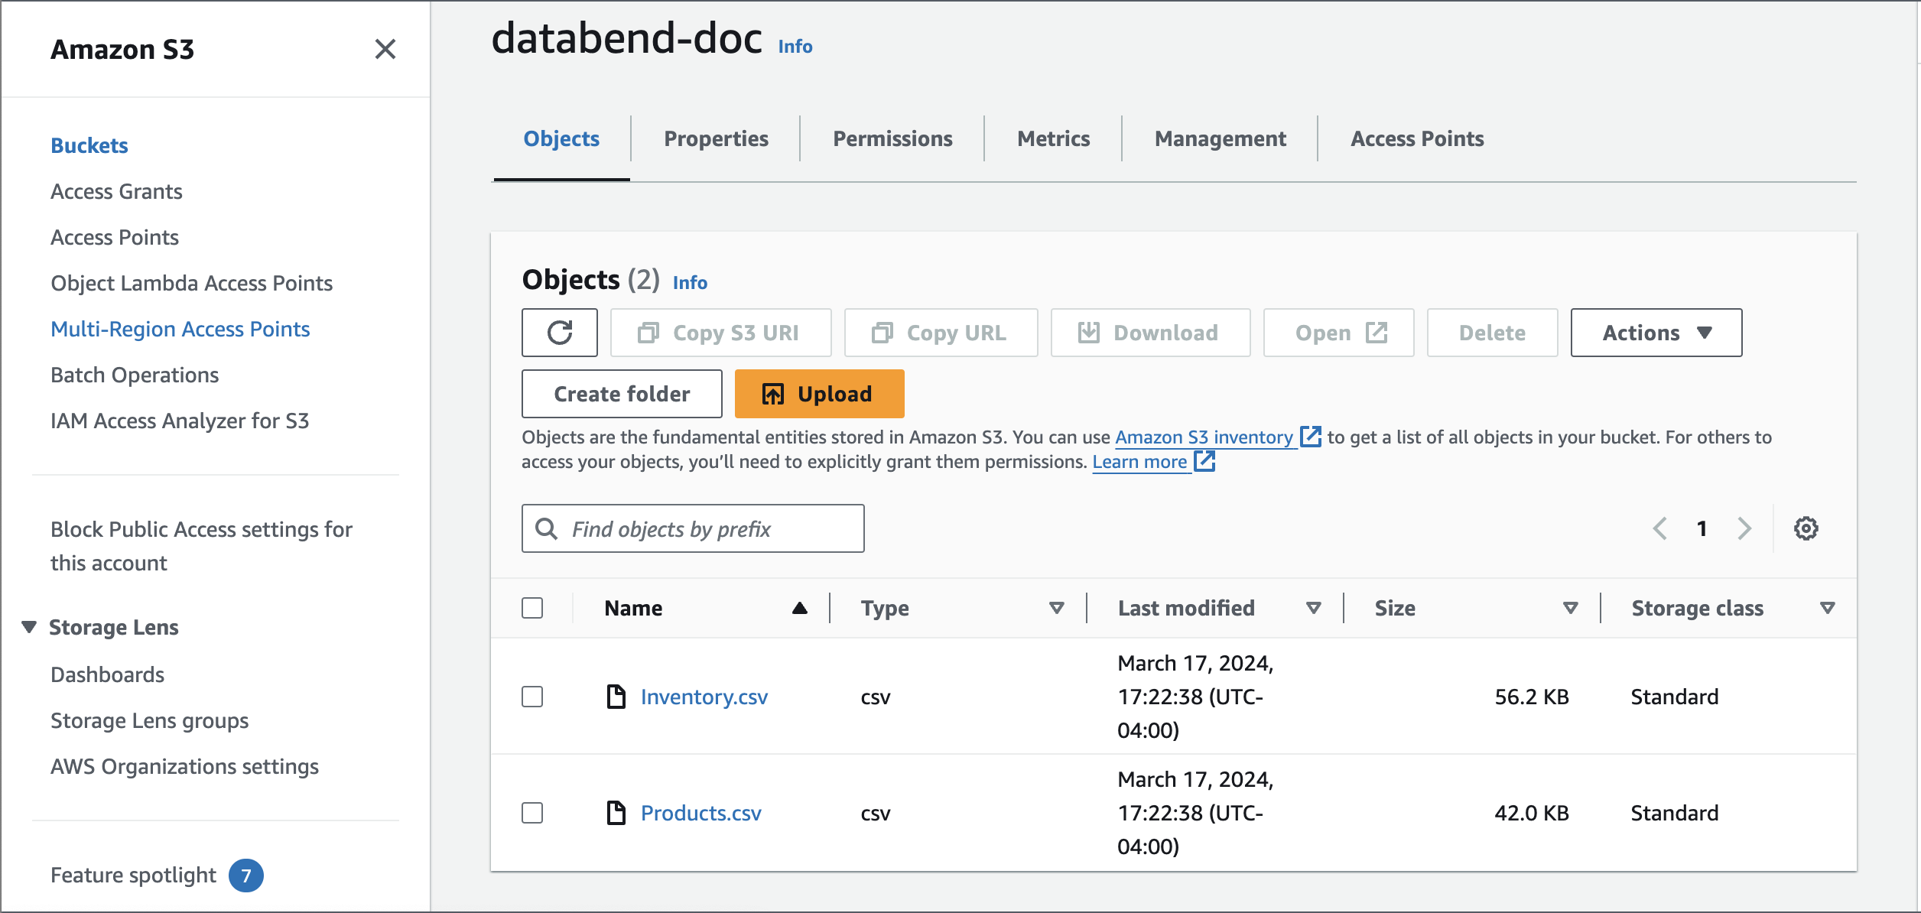Open the Products.csv object link
This screenshot has width=1921, height=913.
point(700,813)
